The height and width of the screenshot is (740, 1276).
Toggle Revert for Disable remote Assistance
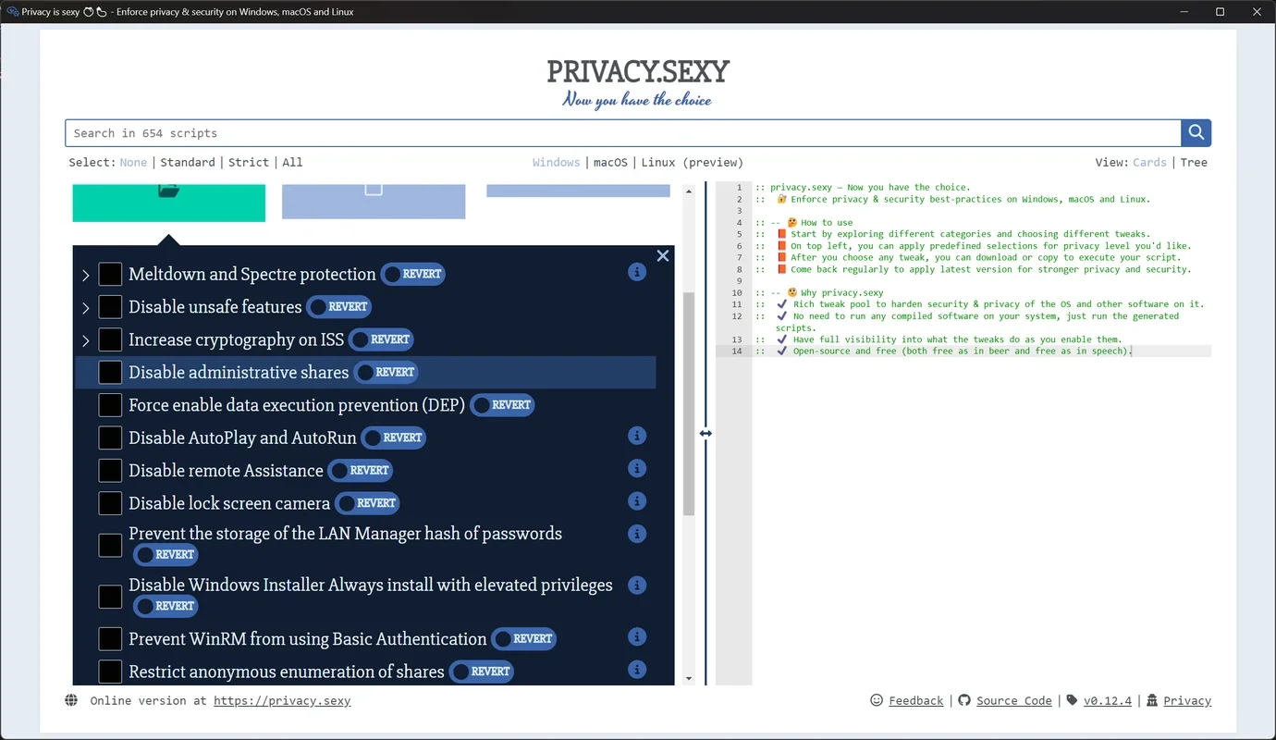(x=361, y=470)
